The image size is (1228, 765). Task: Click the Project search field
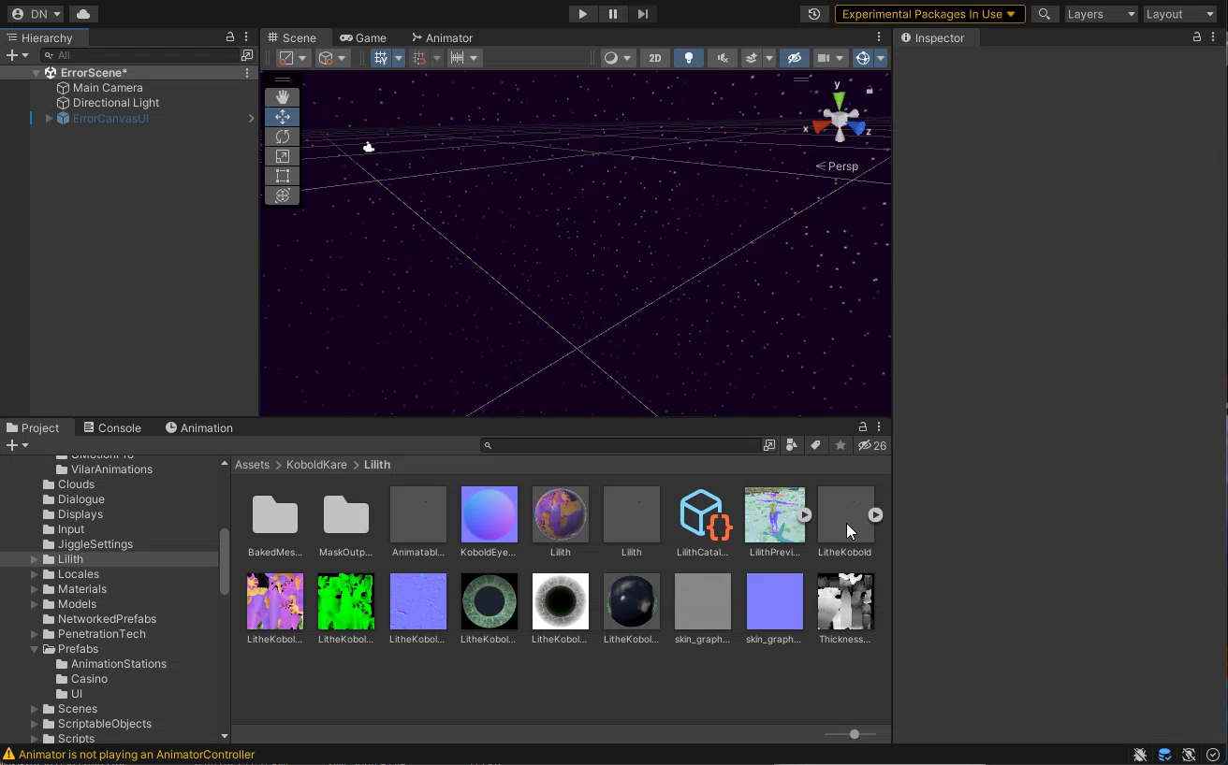621,445
